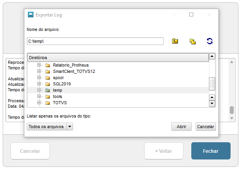Image resolution: width=240 pixels, height=172 pixels.
Task: Click the create new folder icon
Action: coord(192,41)
